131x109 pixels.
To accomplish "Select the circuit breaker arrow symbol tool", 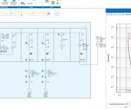I will [x=39, y=13].
